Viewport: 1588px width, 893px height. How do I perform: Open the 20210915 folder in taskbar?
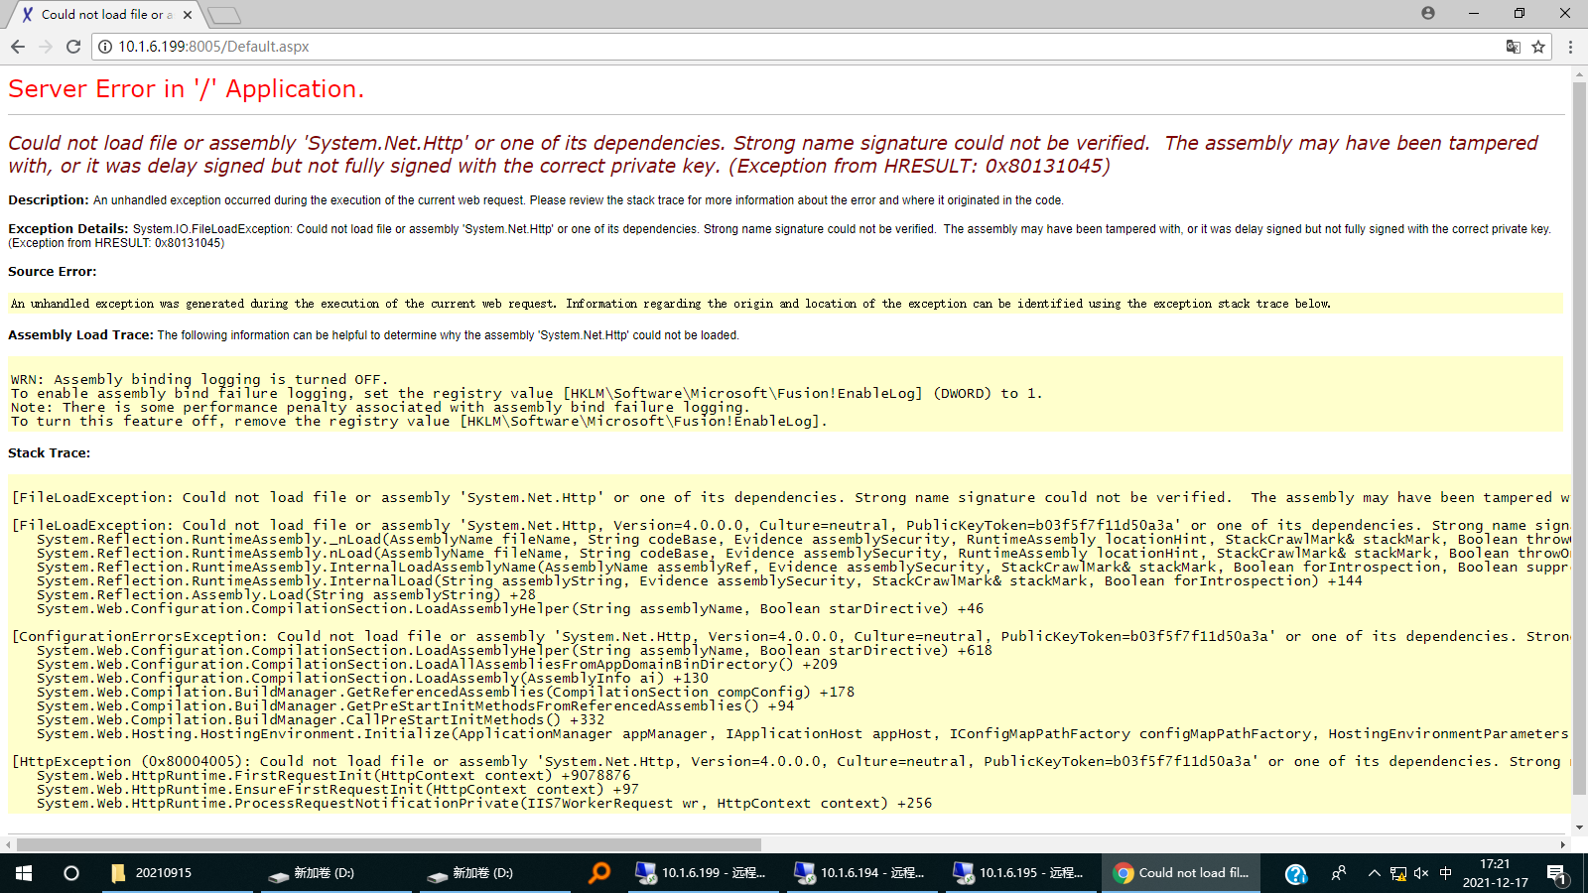tap(152, 873)
